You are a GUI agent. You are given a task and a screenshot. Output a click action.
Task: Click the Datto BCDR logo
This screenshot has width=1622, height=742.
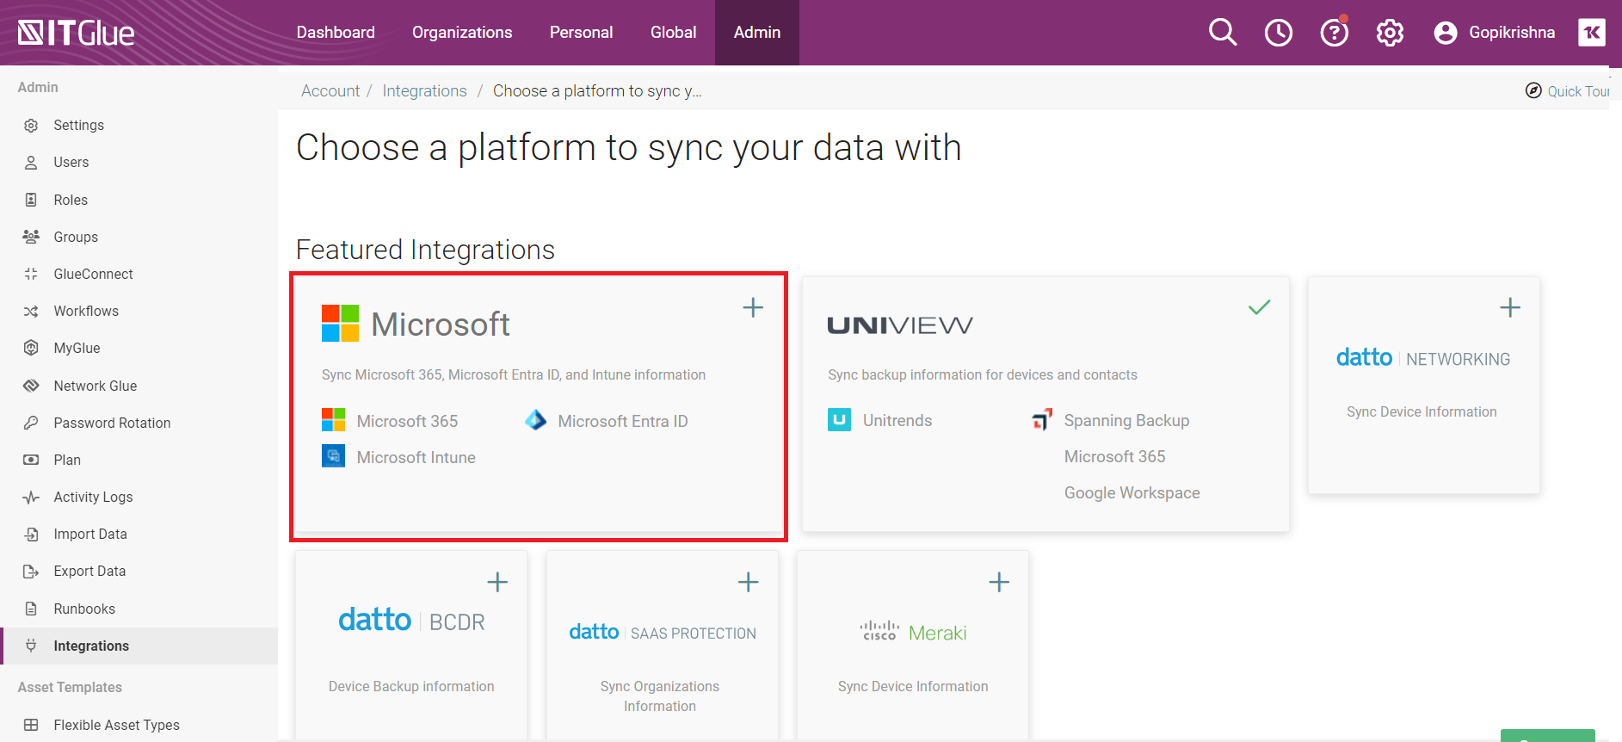[x=411, y=620]
